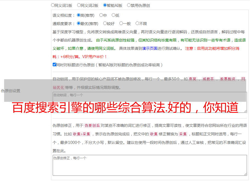This screenshot has height=181, width=250.
Task: Set 通顺度要求 to 最优(推荐)
Action: coord(78,23)
